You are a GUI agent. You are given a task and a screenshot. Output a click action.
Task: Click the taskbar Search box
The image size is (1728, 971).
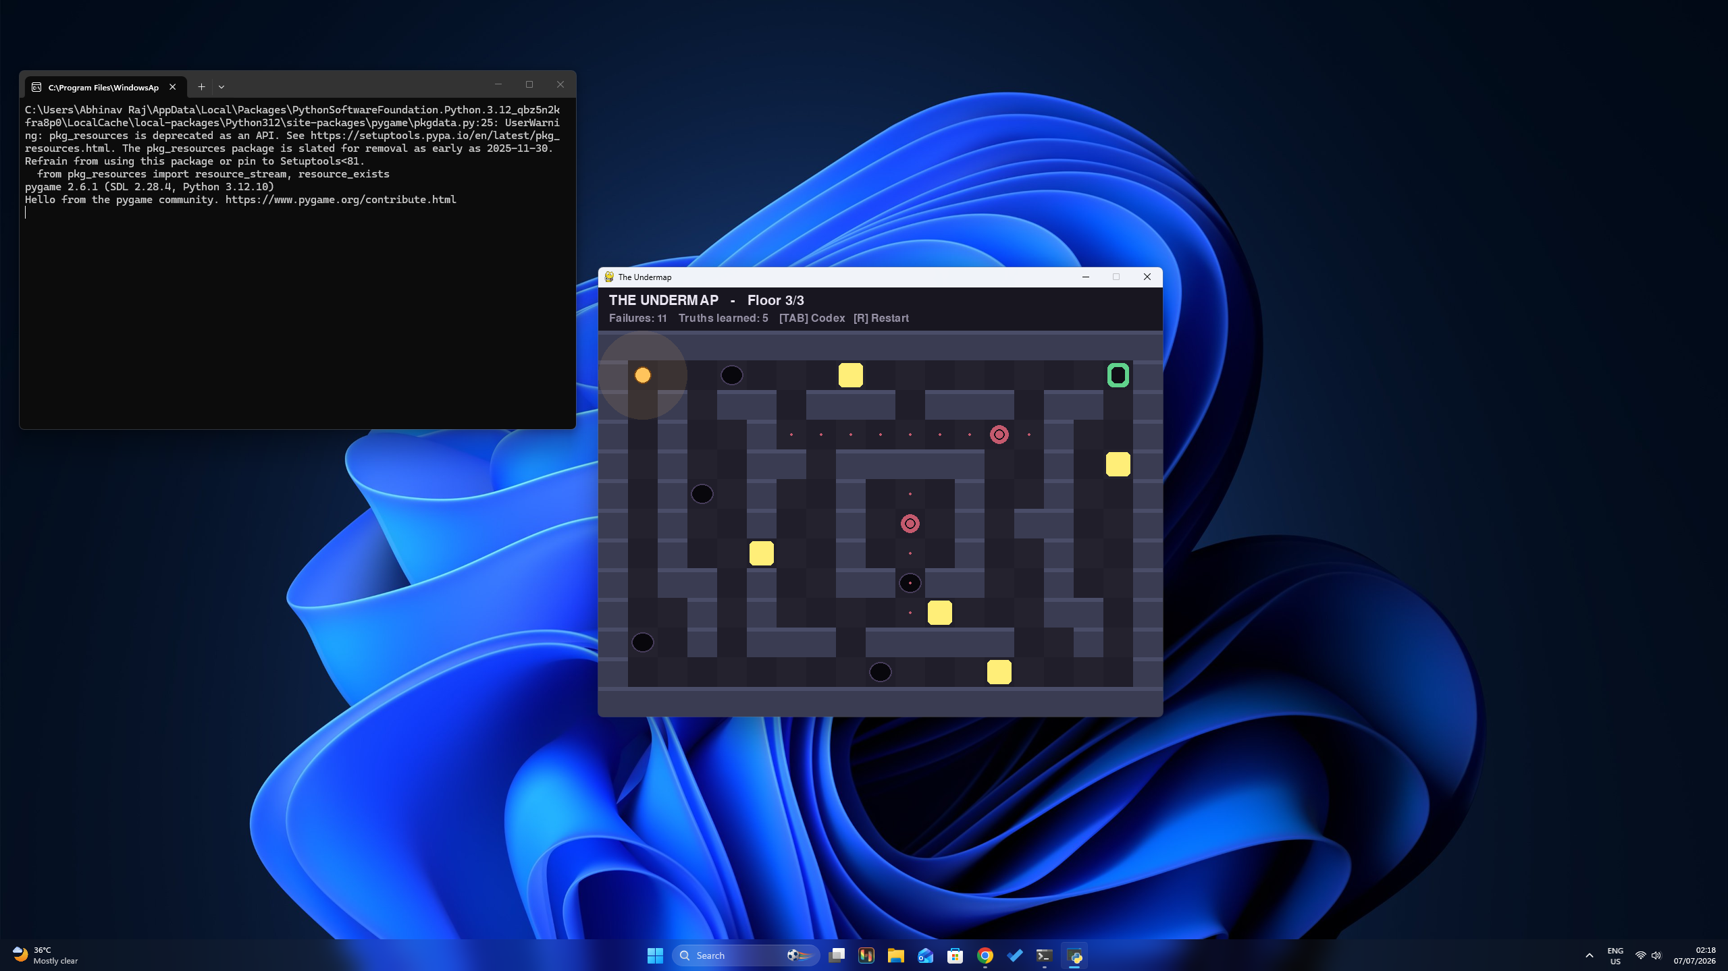745,955
